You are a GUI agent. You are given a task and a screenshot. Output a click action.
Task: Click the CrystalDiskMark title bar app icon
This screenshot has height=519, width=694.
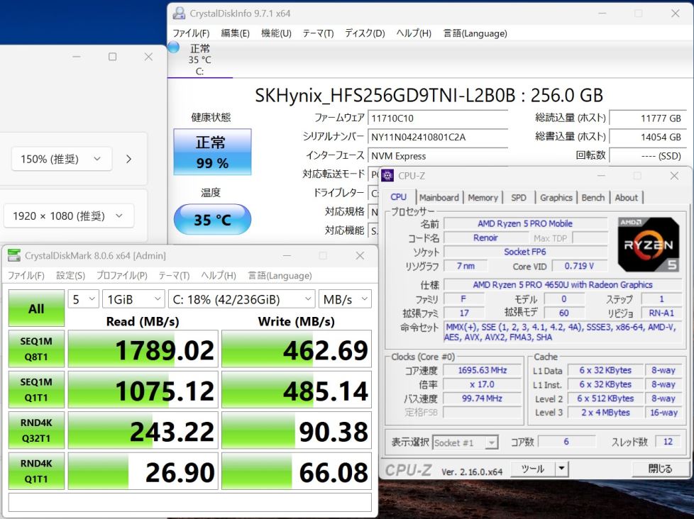click(x=13, y=256)
